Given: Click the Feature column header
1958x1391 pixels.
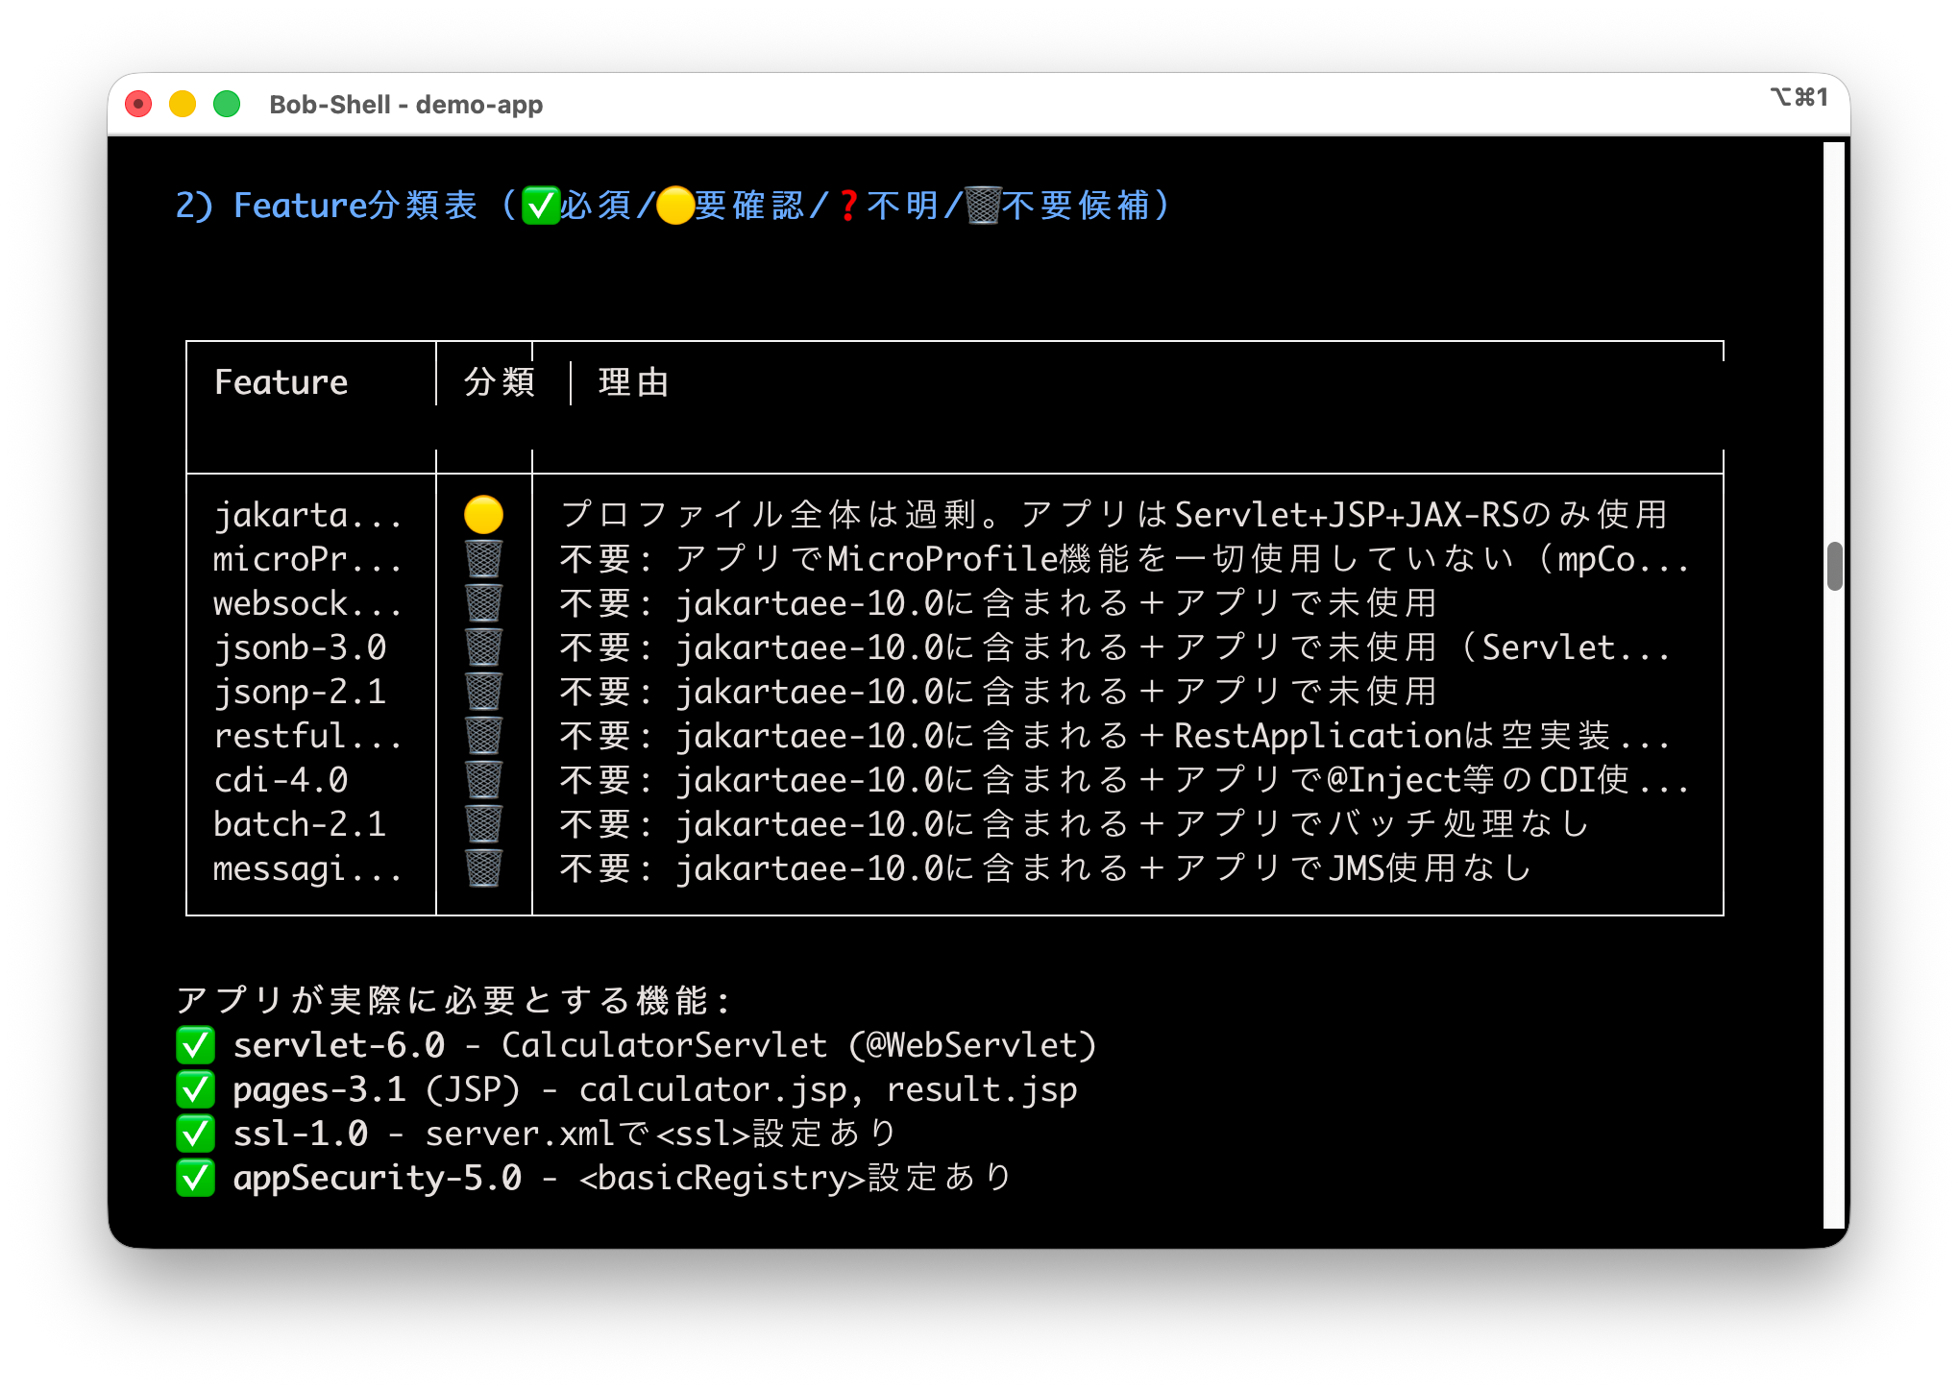Looking at the screenshot, I should tap(281, 382).
